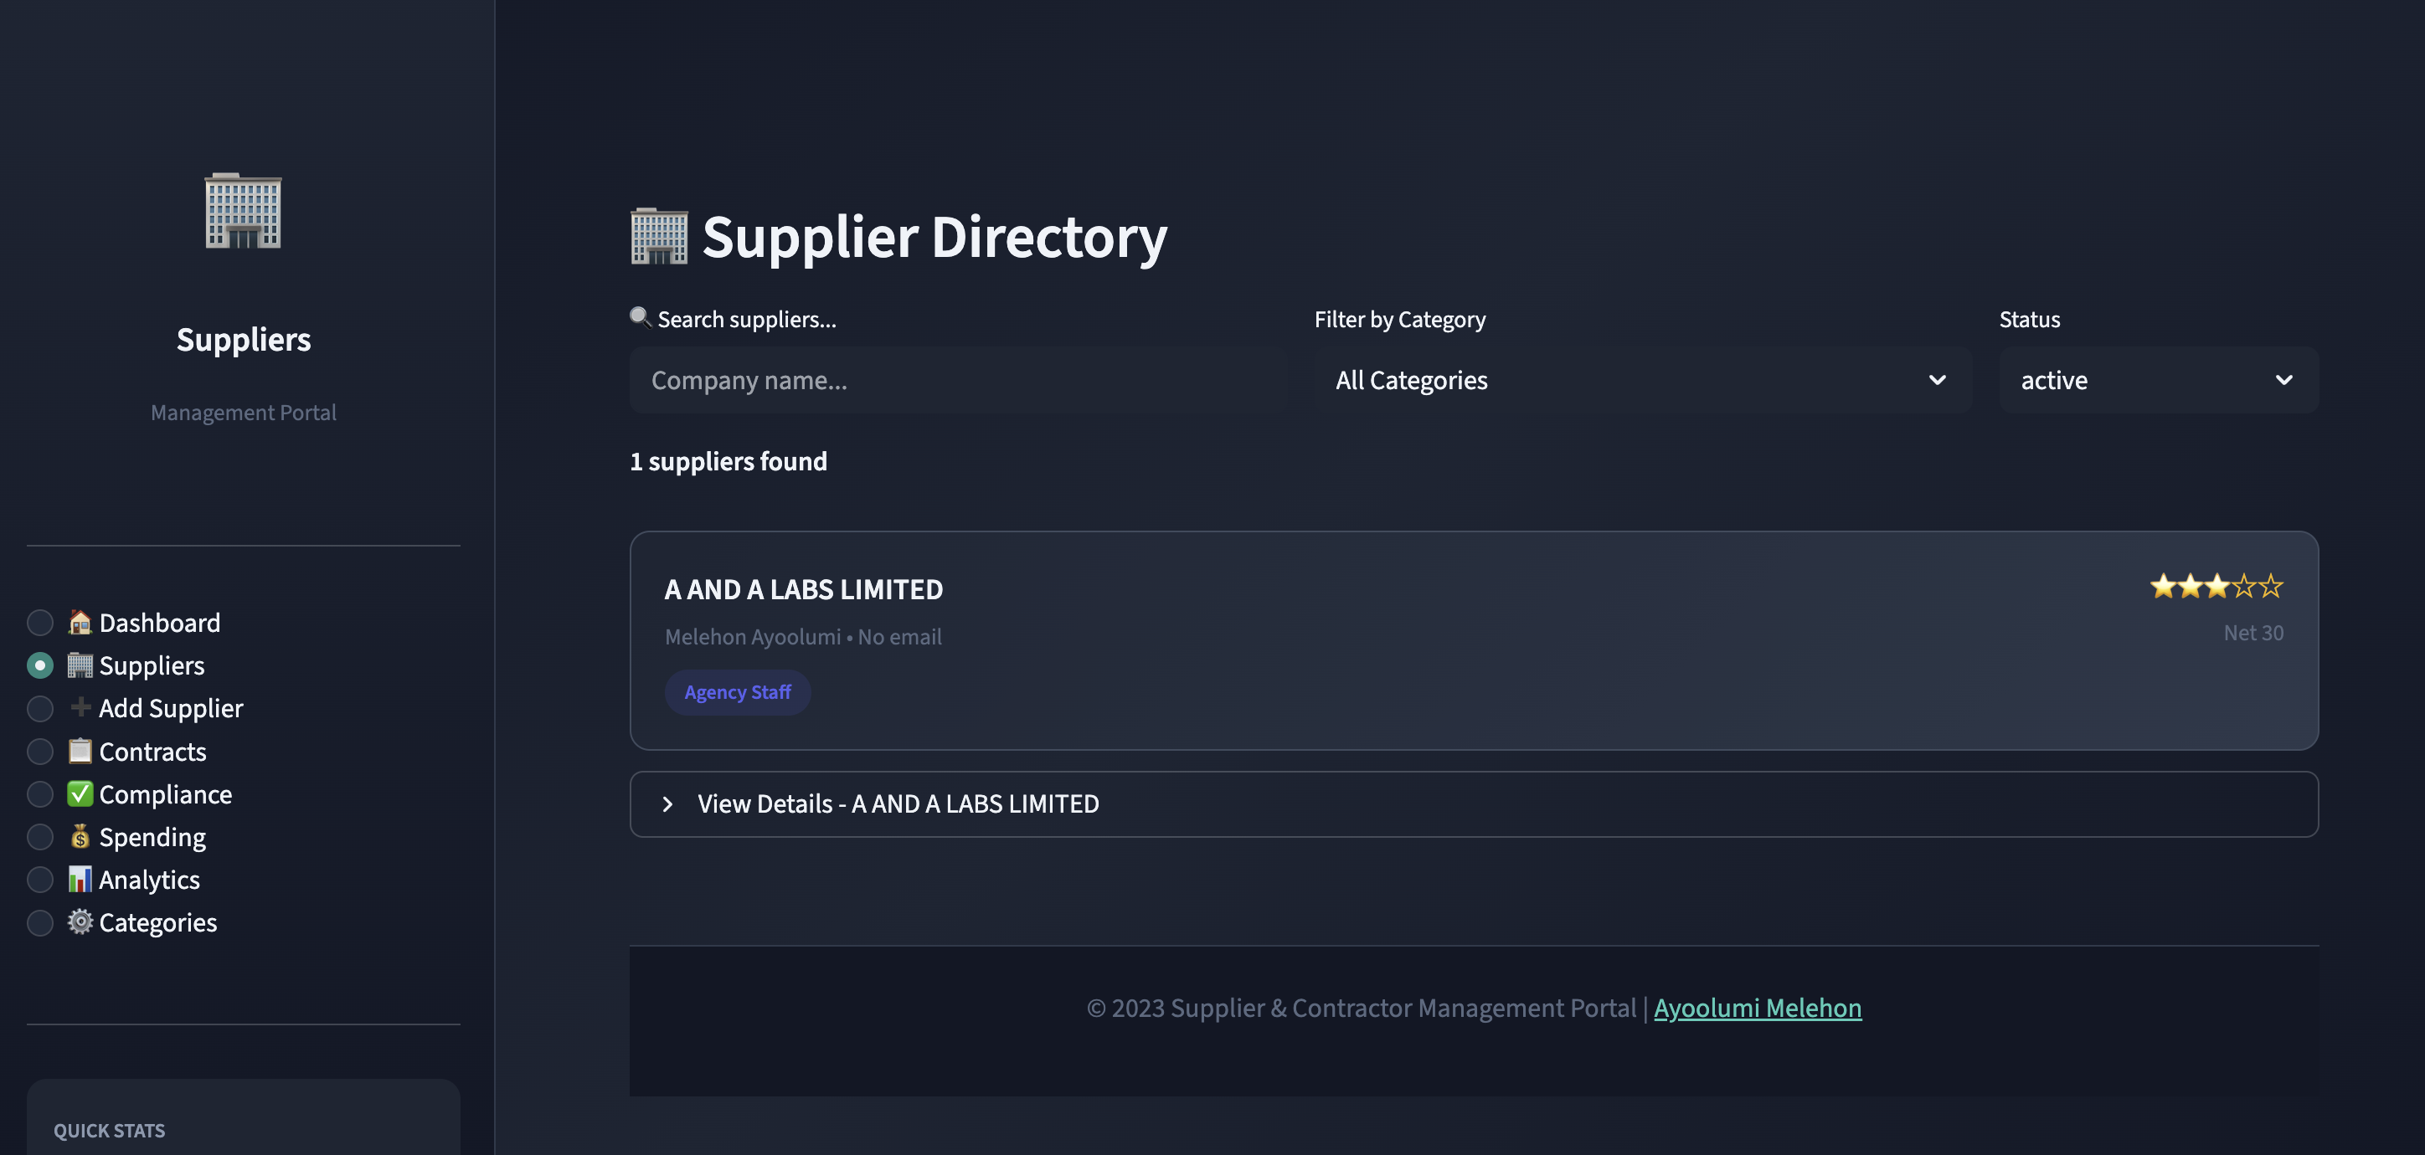Open the Categories page label

(157, 922)
